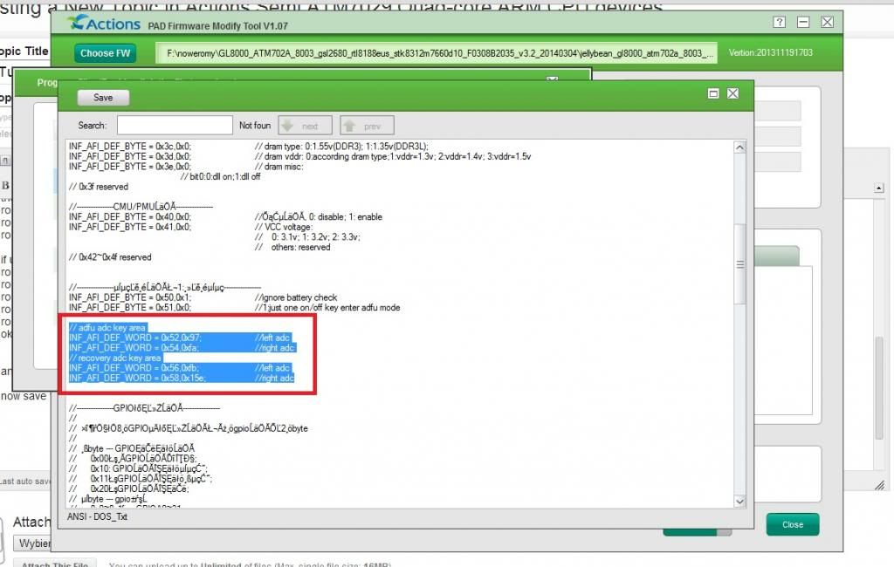The height and width of the screenshot is (567, 894).
Task: Click line INF_AFI_DEF_WORD = 0x52,0x97;
Action: point(135,338)
